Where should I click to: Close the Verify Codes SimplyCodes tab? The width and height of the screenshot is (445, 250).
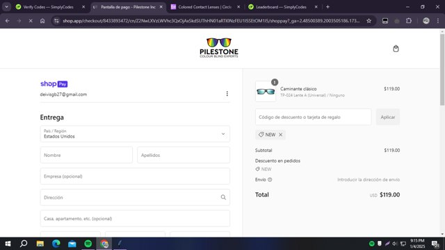coord(83,7)
